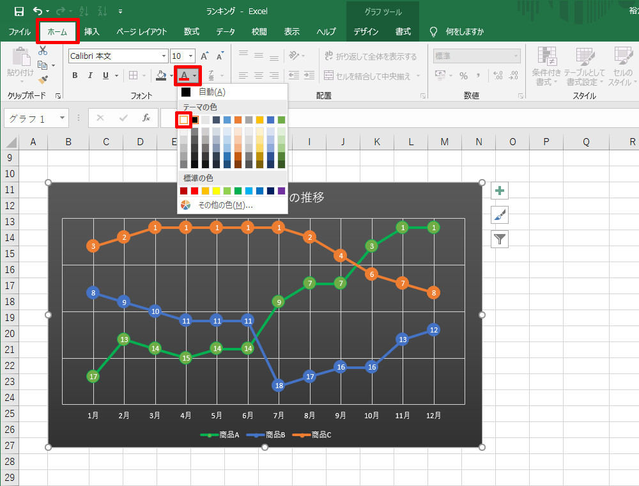
Task: Open conditional formatting (条件付き書式)
Action: 546,66
